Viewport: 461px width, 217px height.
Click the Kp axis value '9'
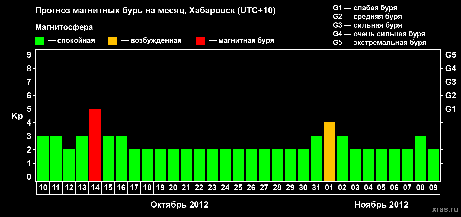coord(29,55)
